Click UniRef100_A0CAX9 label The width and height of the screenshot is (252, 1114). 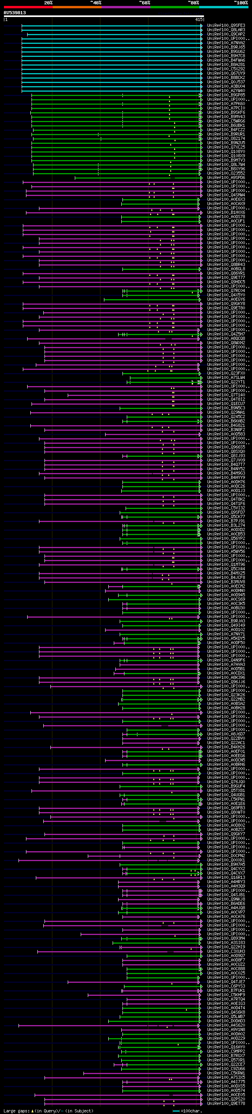[226, 204]
